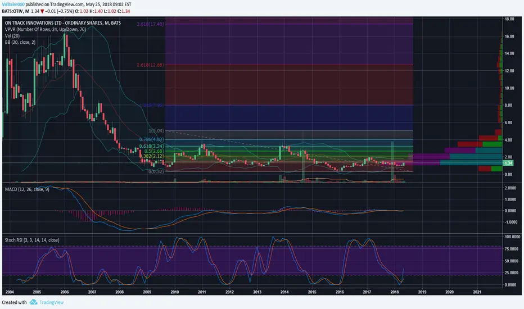Screen dimensions: 524x309
Task: Click the 2021 label on time axis
Action: point(477,292)
